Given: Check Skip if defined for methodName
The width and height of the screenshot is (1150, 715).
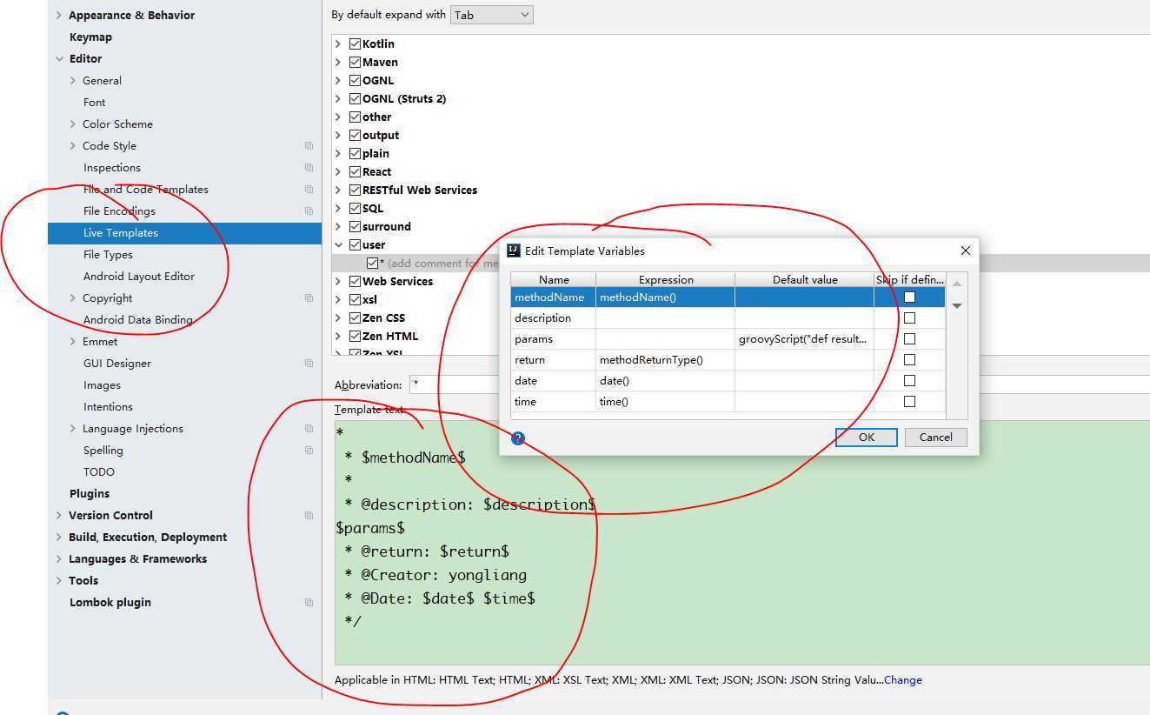Looking at the screenshot, I should pyautogui.click(x=909, y=297).
